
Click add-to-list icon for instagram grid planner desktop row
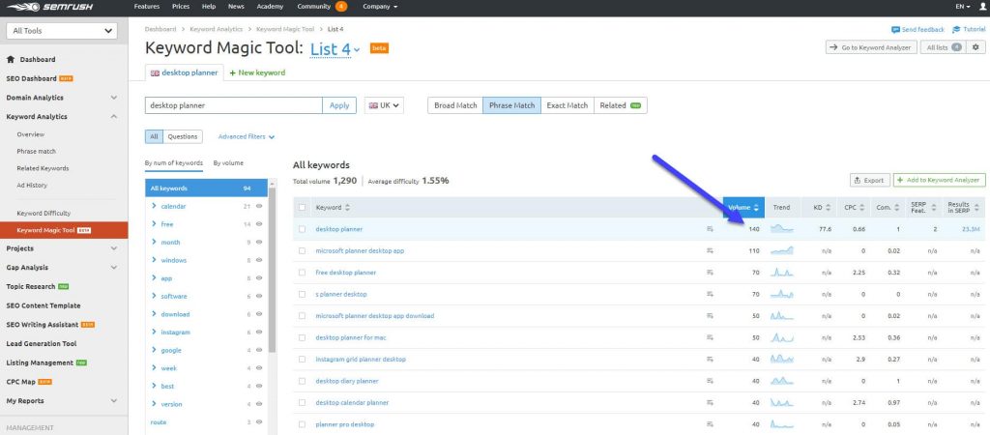coord(710,360)
